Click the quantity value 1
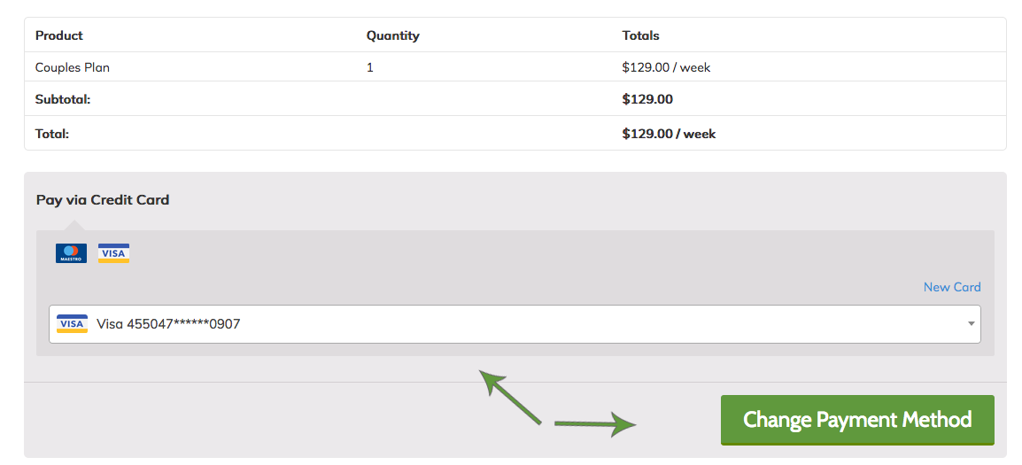The height and width of the screenshot is (465, 1022). (370, 67)
